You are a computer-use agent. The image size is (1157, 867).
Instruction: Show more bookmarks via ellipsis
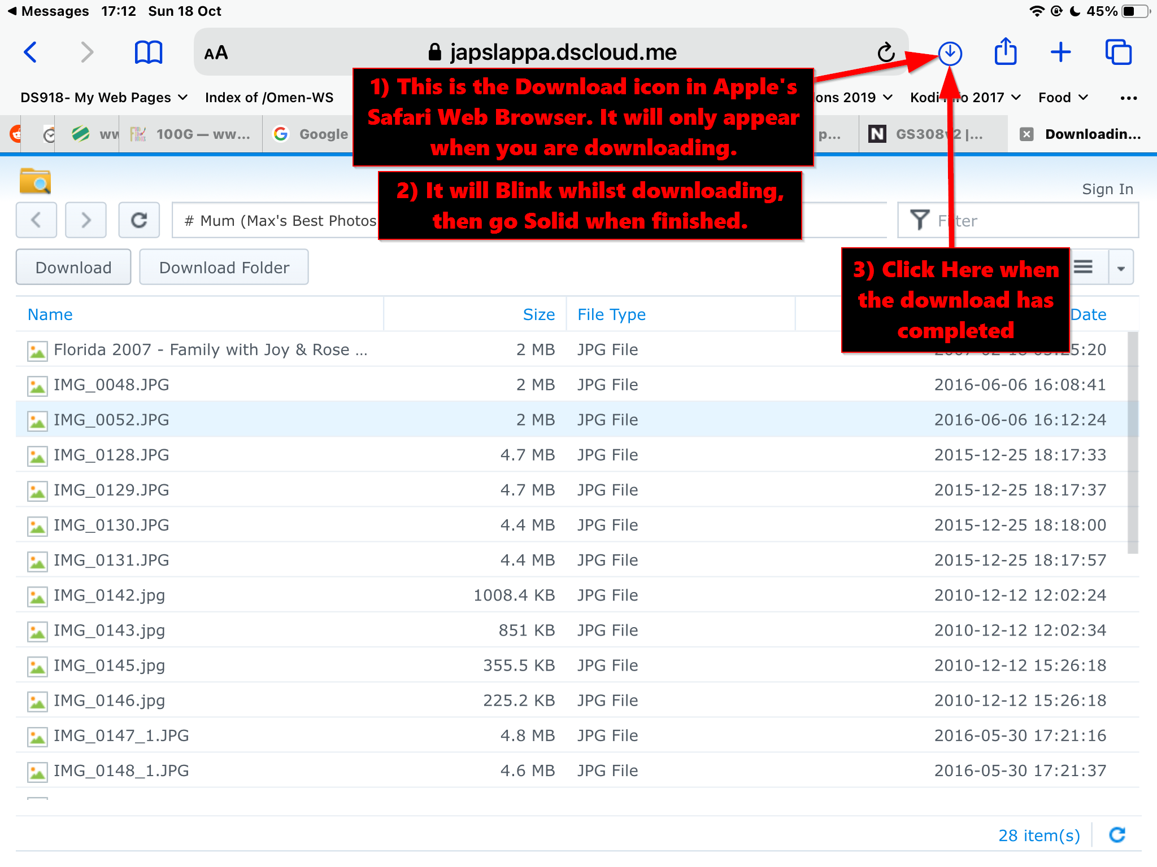pos(1128,98)
